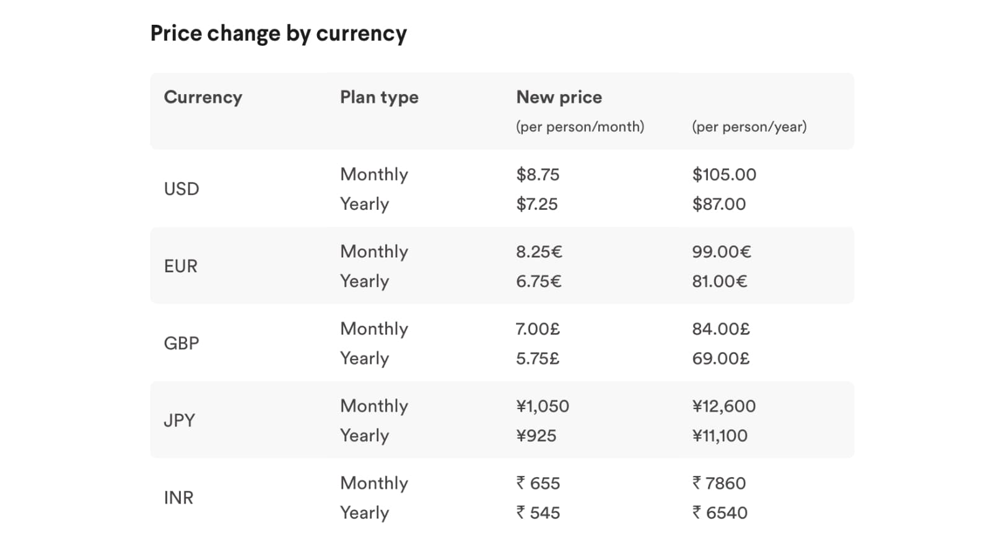Select the GBP currency cell
The width and height of the screenshot is (991, 557).
tap(181, 343)
